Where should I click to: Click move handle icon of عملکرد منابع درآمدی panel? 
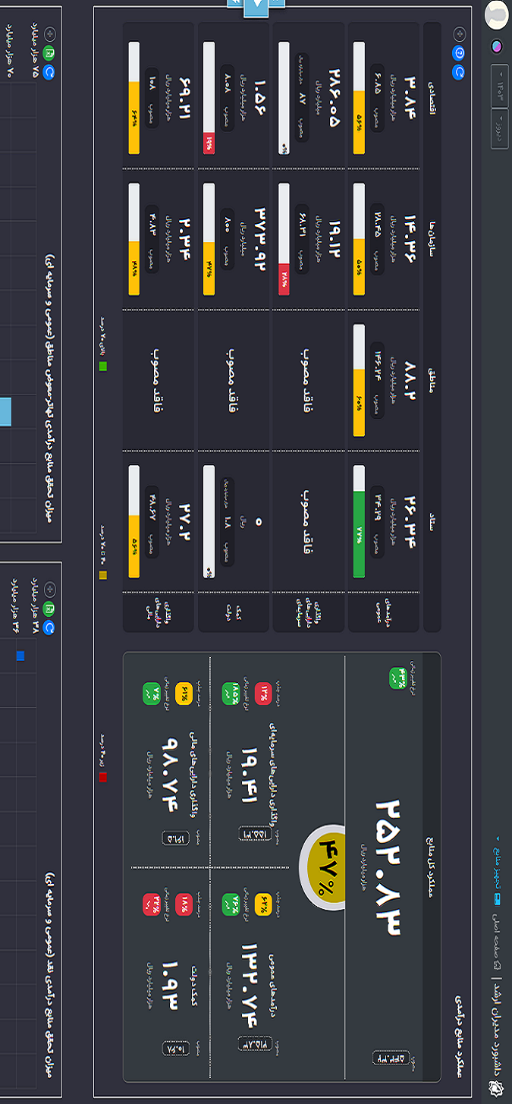pos(458,33)
